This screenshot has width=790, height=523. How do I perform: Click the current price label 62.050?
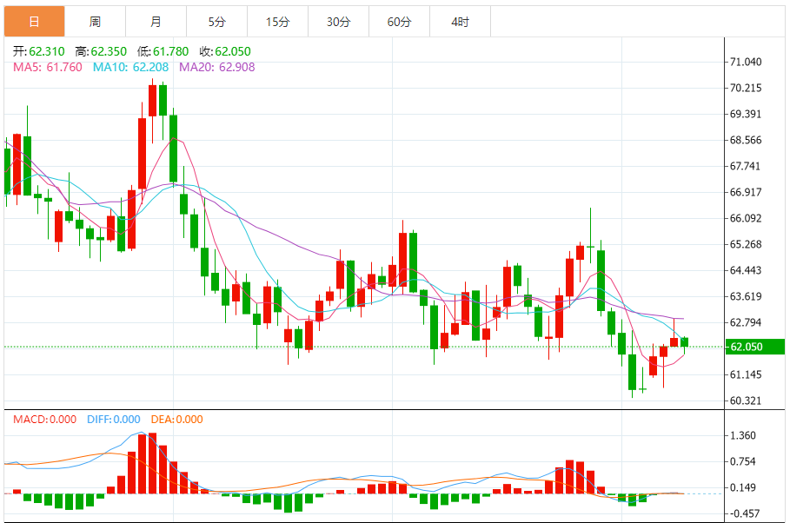[754, 347]
